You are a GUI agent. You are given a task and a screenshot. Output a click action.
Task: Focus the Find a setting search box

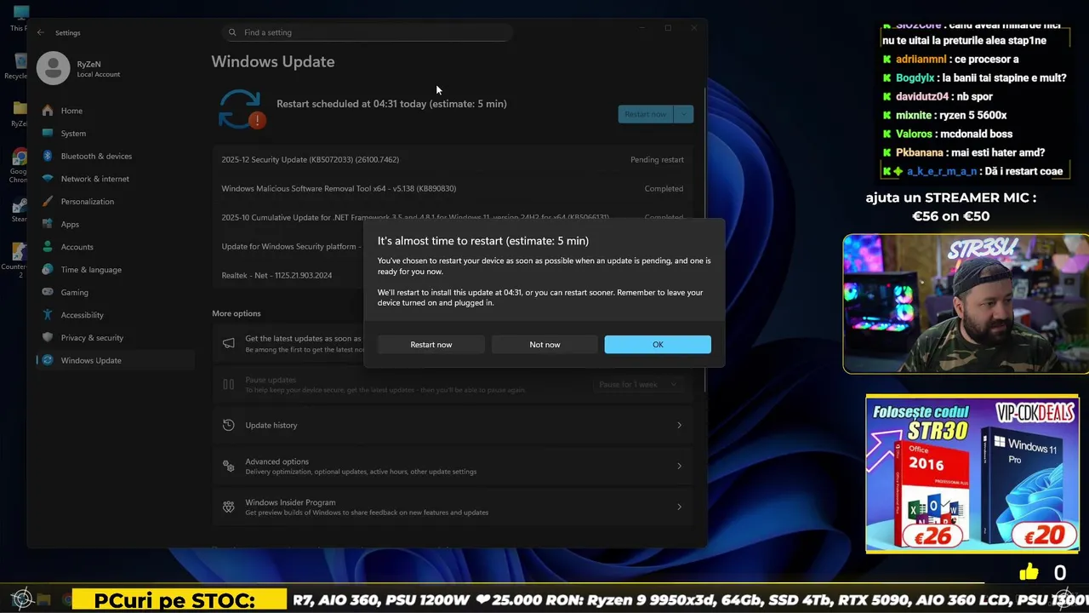point(366,32)
